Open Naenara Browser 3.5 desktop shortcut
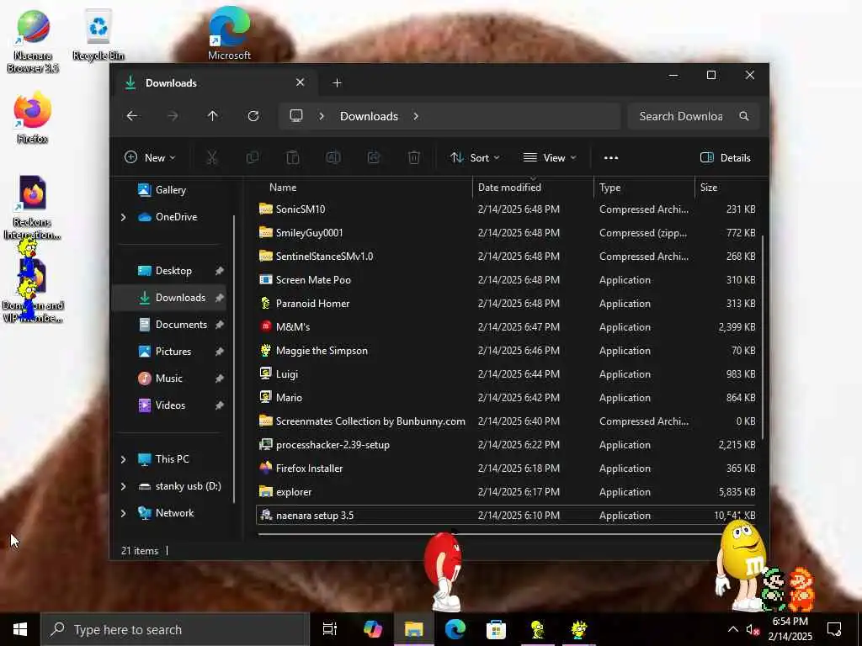862x646 pixels. [x=33, y=42]
